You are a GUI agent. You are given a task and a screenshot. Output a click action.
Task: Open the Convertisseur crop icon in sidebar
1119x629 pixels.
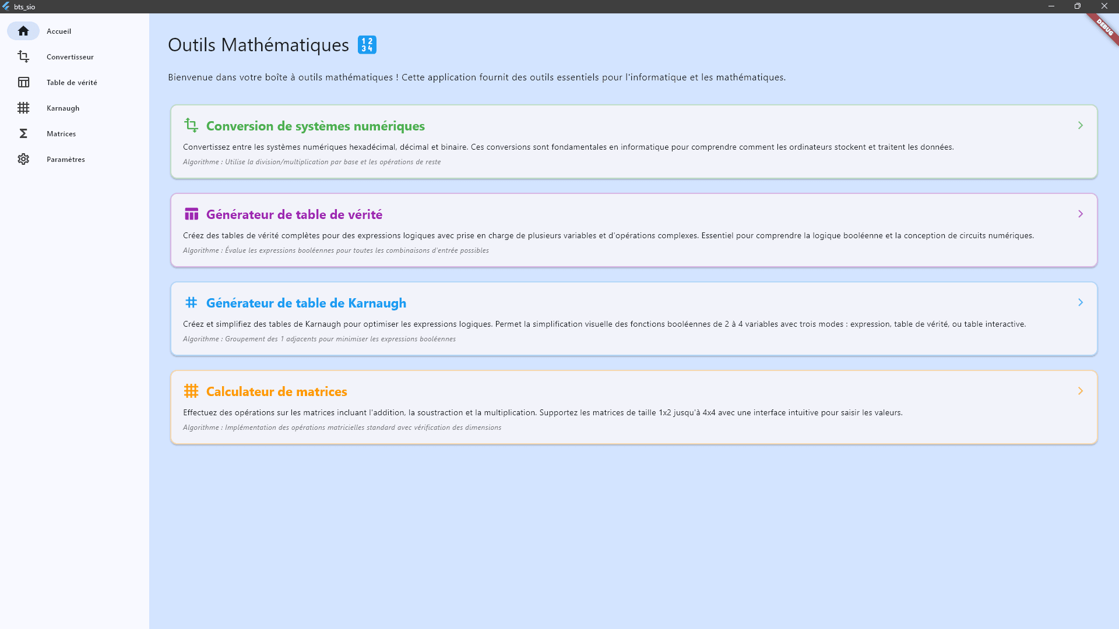tap(23, 56)
